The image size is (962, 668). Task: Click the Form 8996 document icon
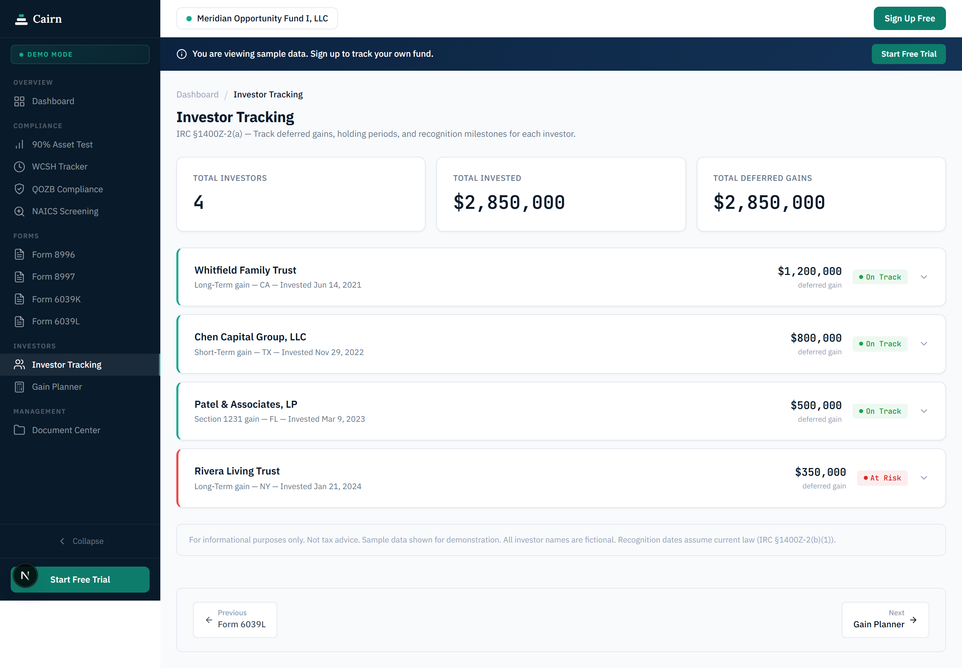[x=19, y=255]
